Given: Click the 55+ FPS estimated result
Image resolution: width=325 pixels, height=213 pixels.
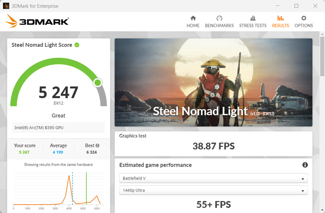Looking at the screenshot, I should [214, 204].
